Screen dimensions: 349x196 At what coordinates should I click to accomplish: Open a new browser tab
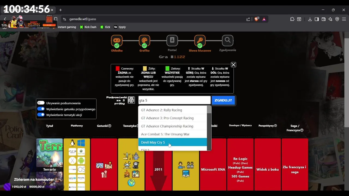click(61, 10)
